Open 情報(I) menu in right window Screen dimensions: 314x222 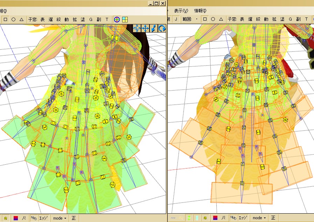(x=200, y=11)
